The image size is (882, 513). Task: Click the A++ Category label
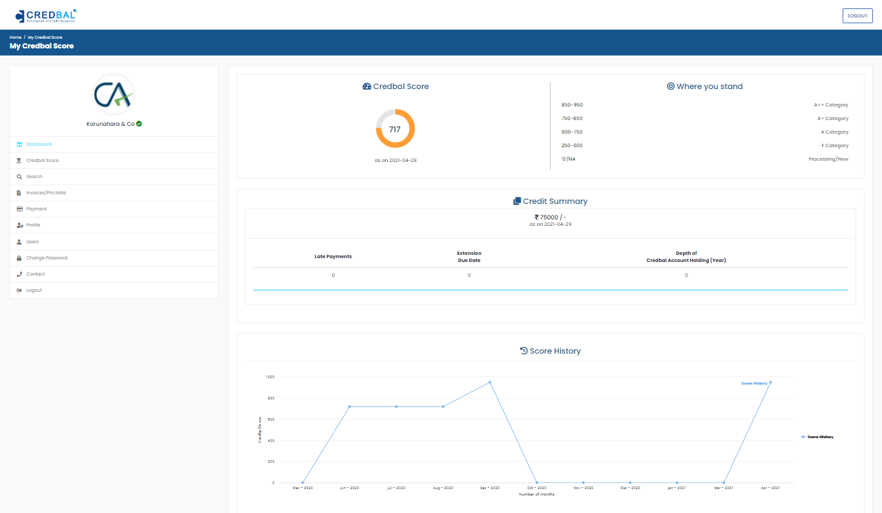pos(831,105)
